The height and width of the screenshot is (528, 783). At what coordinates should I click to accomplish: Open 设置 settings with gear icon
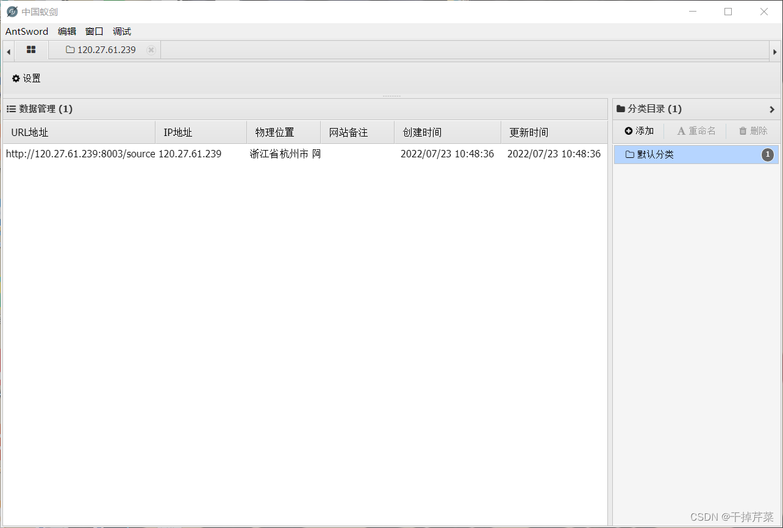(26, 78)
